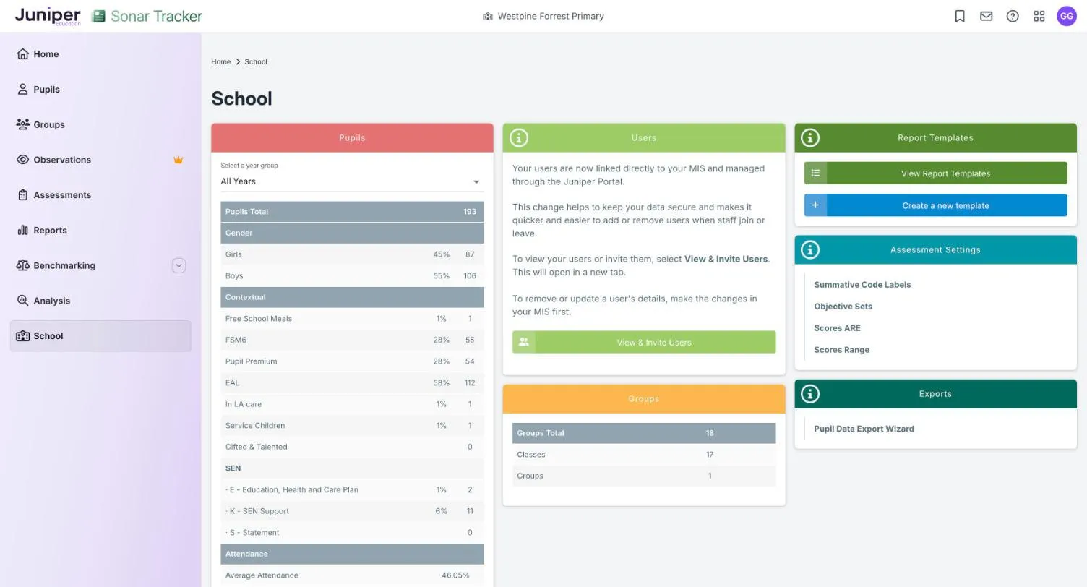Click the plus icon on Create template
This screenshot has width=1087, height=587.
coord(815,205)
